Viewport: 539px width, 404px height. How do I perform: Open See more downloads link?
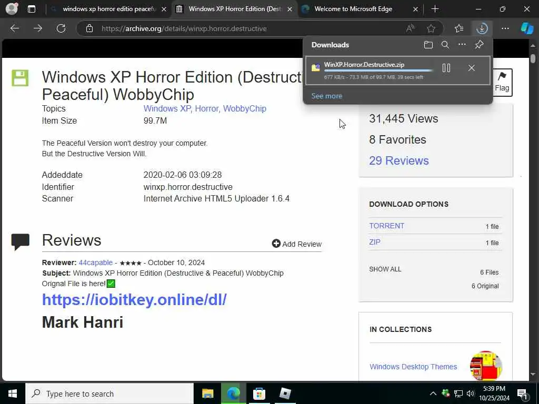click(326, 96)
